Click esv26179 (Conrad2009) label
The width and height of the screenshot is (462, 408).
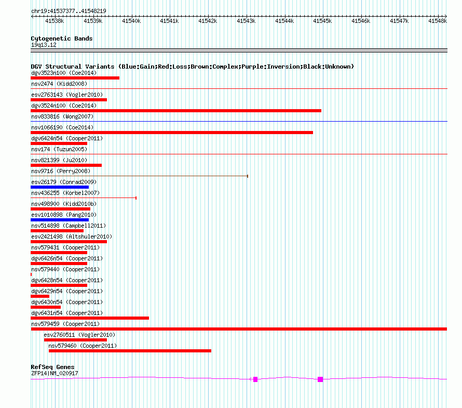64,182
